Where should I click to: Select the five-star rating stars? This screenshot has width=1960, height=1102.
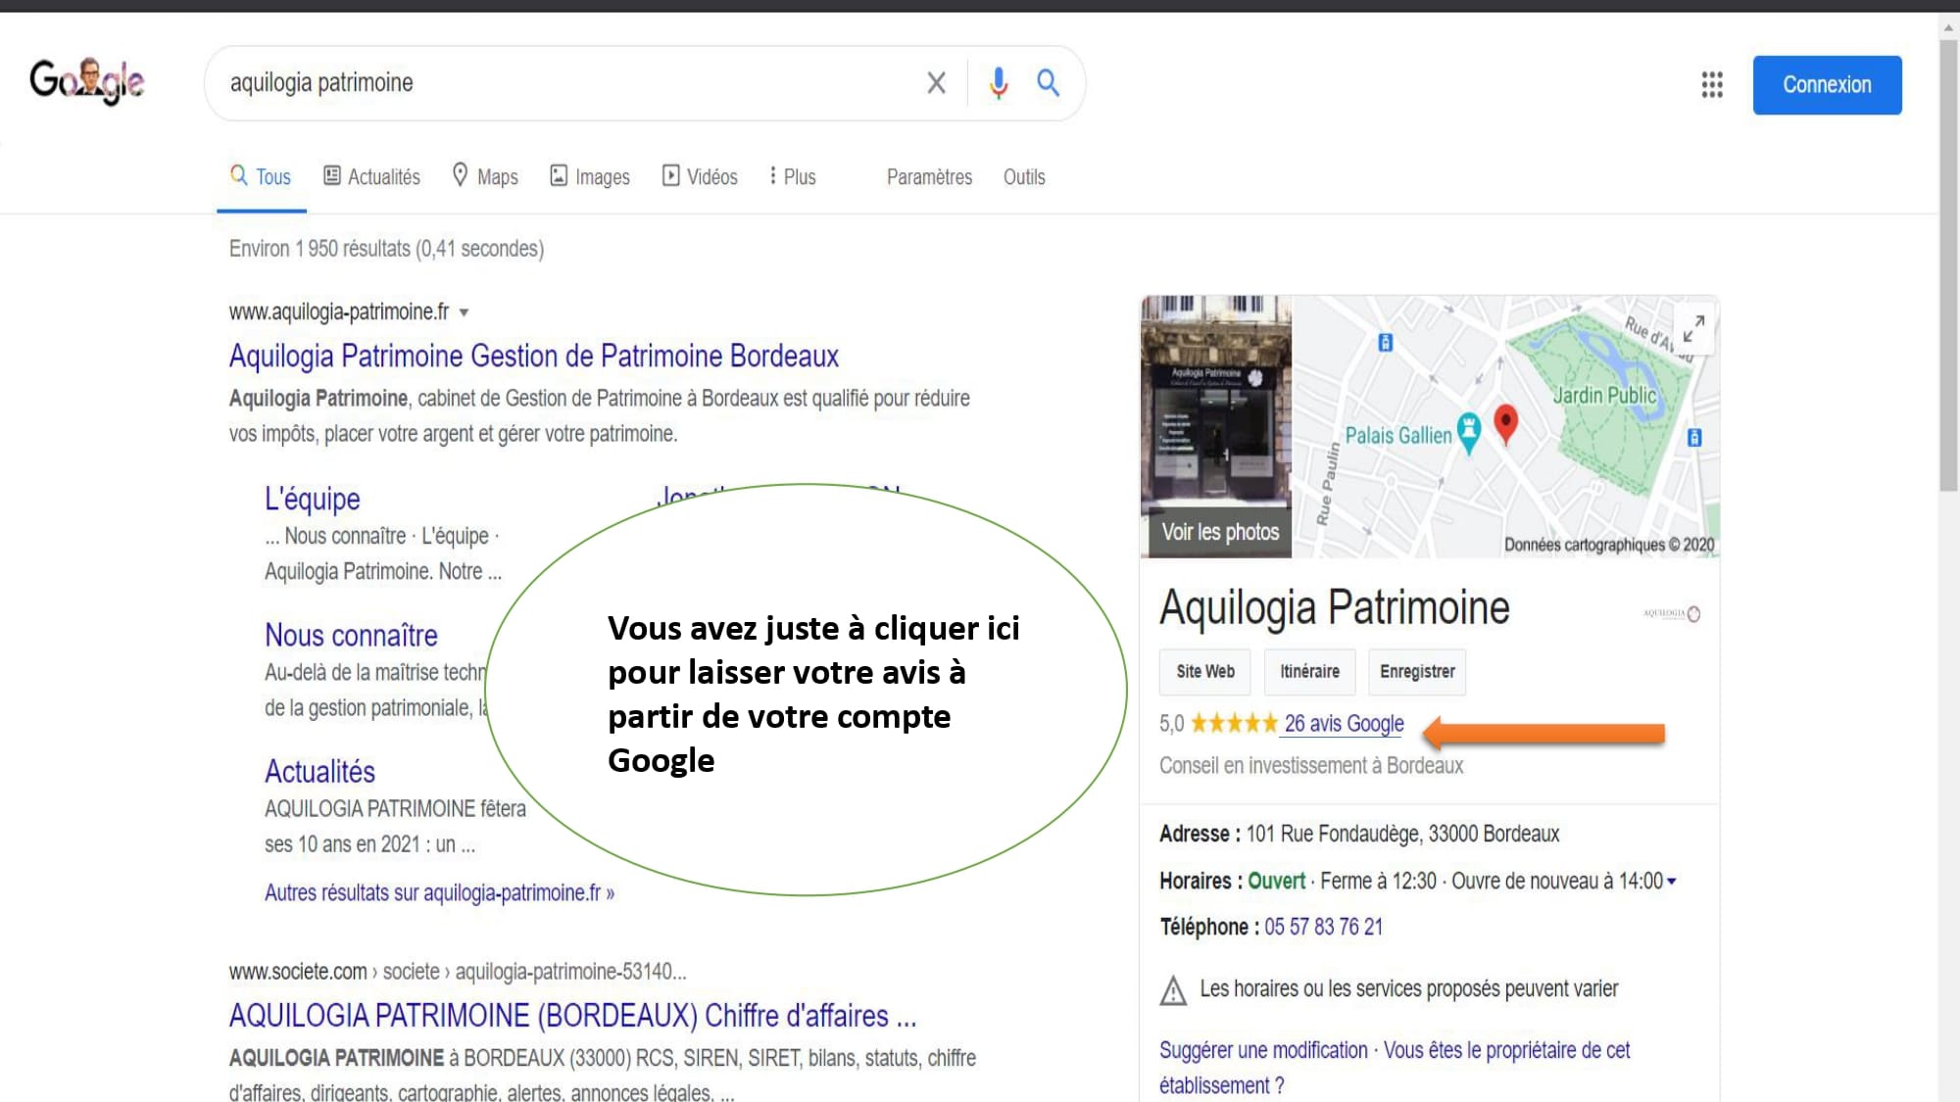pyautogui.click(x=1234, y=724)
